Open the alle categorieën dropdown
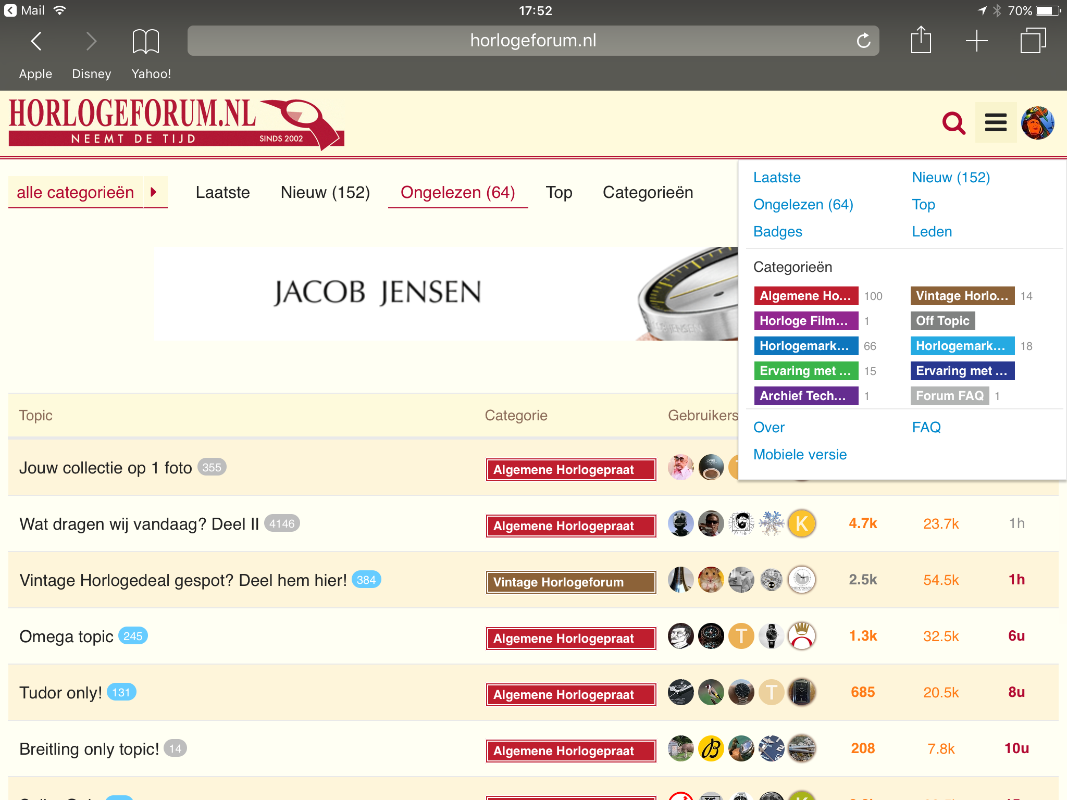The width and height of the screenshot is (1067, 800). point(76,192)
